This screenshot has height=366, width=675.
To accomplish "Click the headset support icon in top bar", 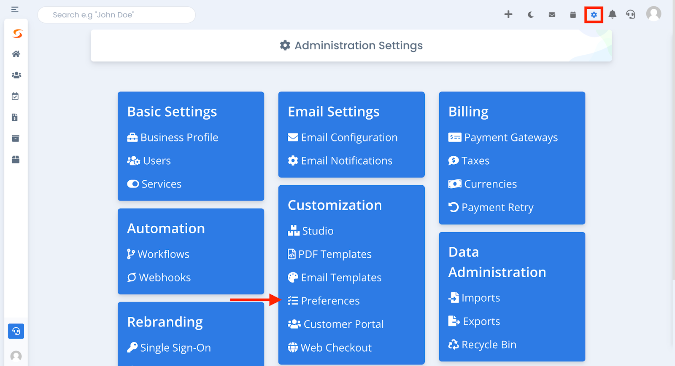I will tap(631, 14).
